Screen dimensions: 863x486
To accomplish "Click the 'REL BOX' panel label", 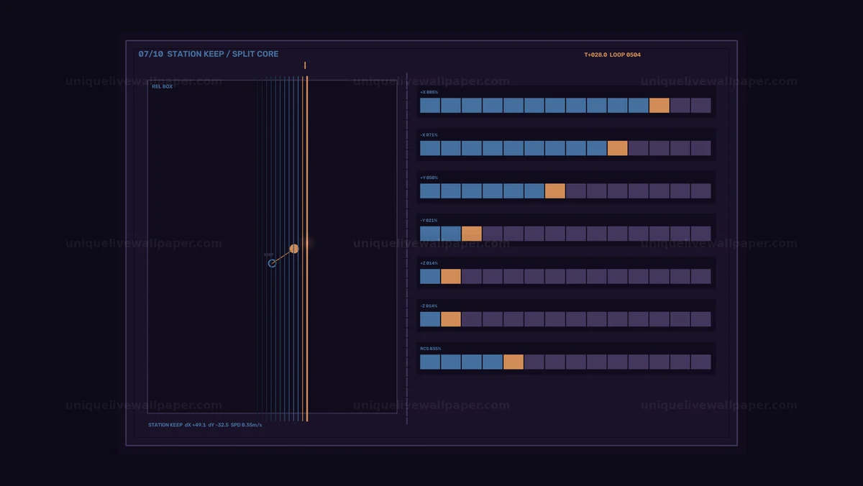I will [162, 86].
